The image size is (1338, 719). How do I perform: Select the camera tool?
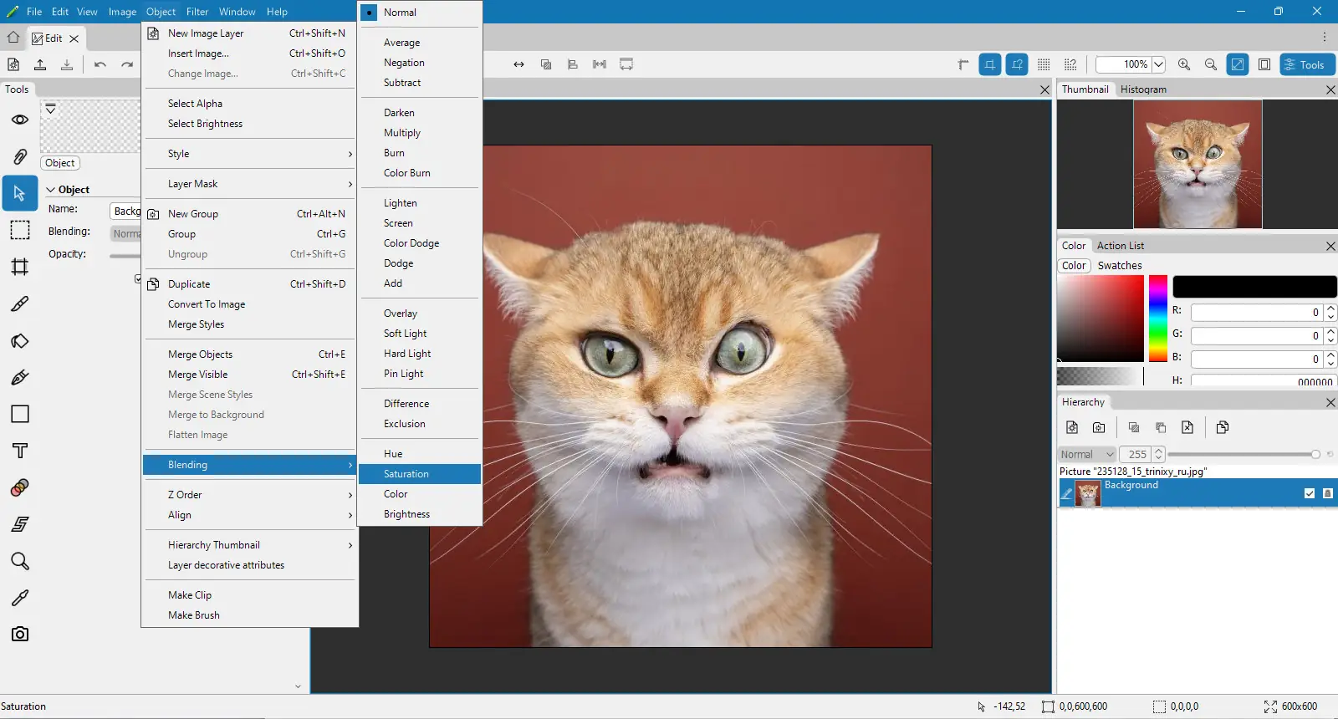[20, 634]
